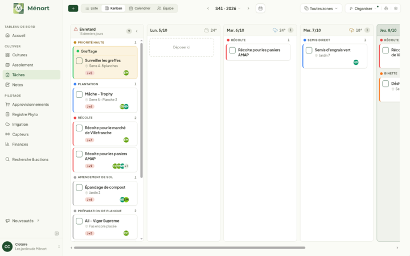Collapse the AMENDEMENT DE SOL group

coord(105,177)
